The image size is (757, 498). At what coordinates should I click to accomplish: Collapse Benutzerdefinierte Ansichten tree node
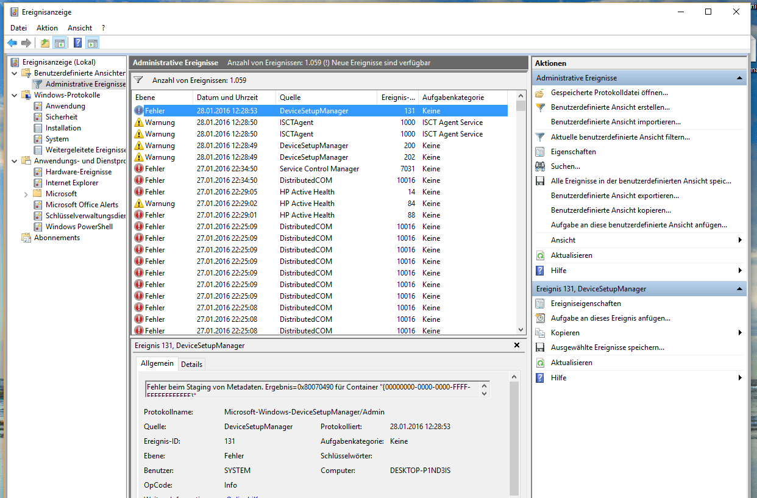(15, 73)
